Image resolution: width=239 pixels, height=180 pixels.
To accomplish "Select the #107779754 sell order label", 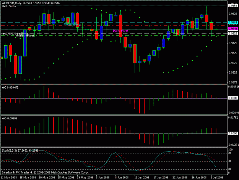I will tap(15, 34).
